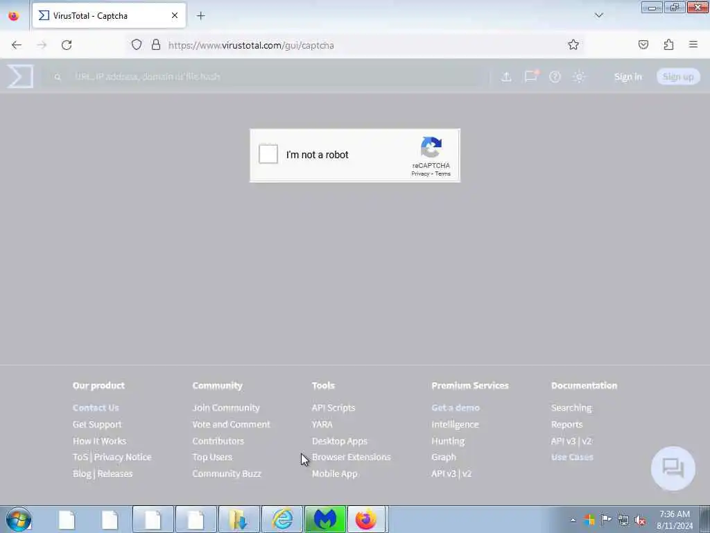Click the Sign up button
Screen dimensions: 710x533
pos(678,76)
